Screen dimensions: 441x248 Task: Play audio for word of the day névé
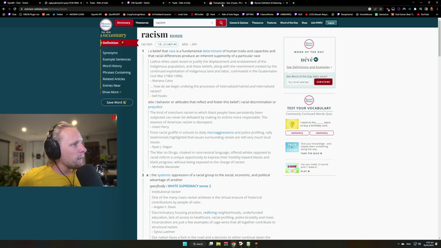click(316, 59)
